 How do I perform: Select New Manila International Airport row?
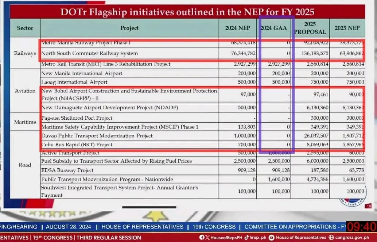[203, 73]
